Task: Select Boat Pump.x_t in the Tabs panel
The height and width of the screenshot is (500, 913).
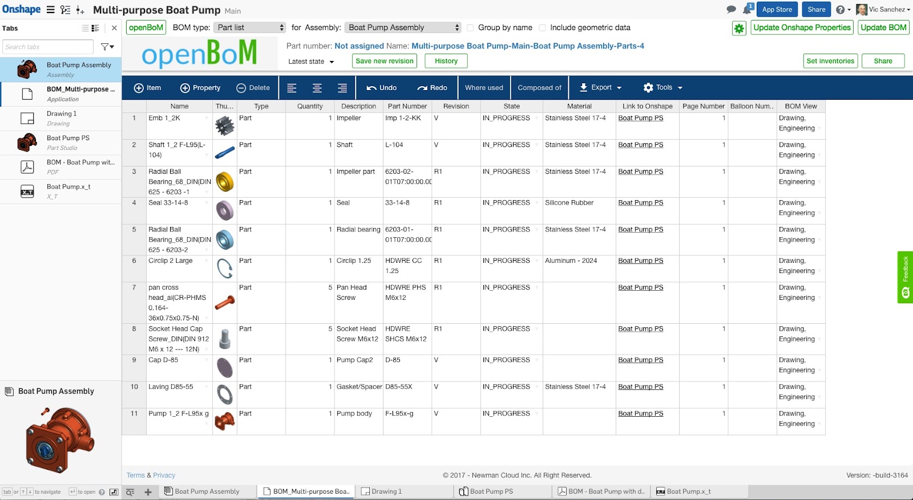Action: pos(60,191)
